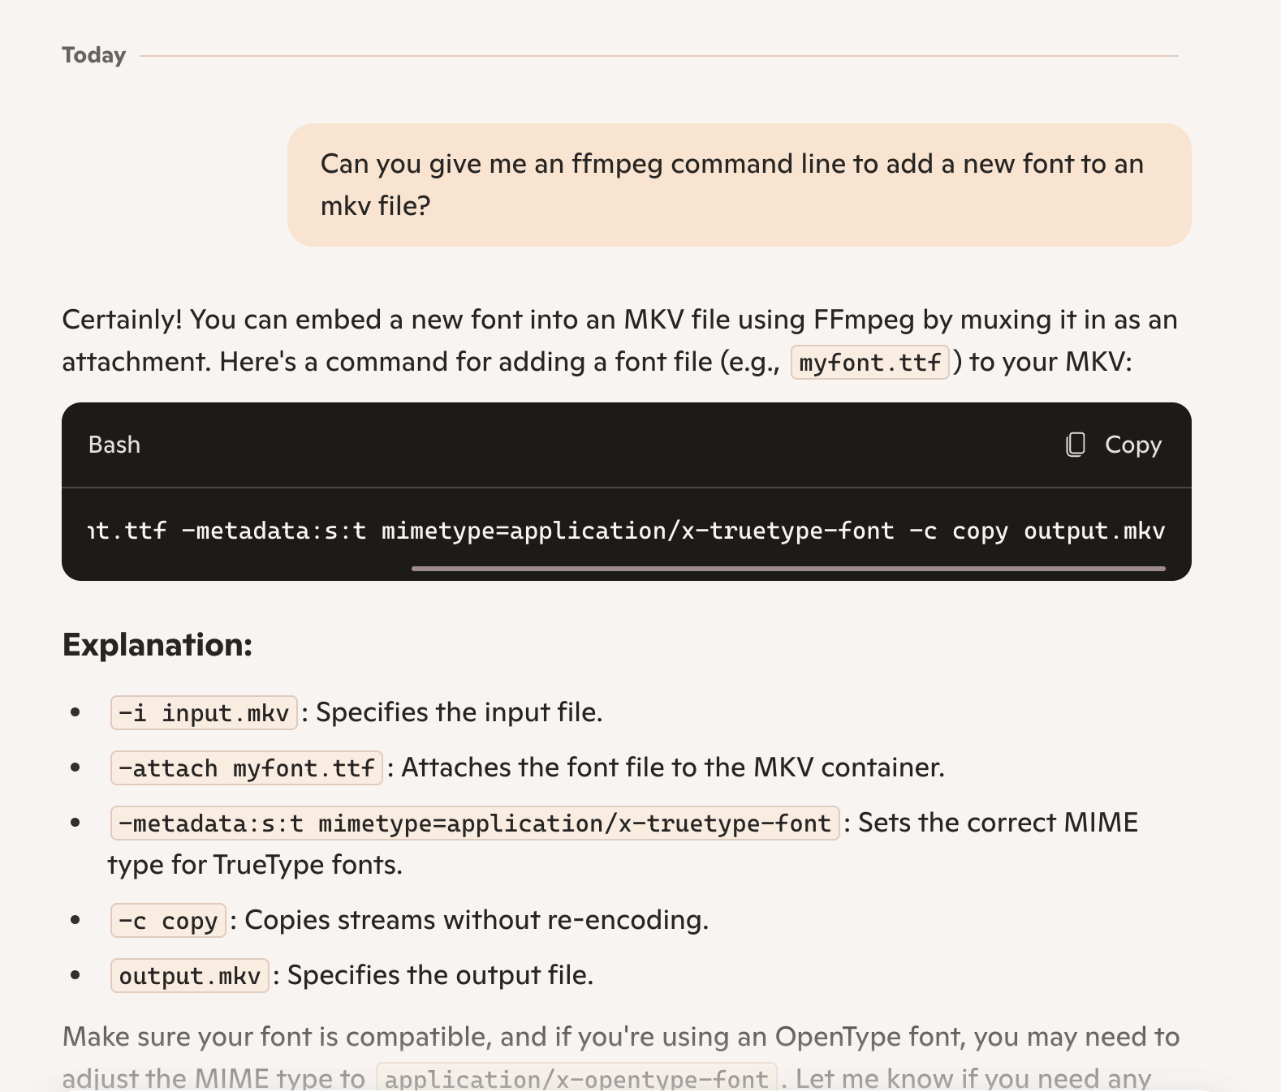This screenshot has width=1281, height=1092.
Task: Click the "-i input.mkv" inline code
Action: click(x=204, y=713)
